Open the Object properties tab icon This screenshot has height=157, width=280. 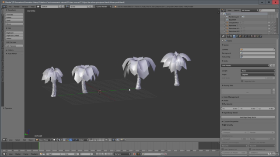tap(240, 36)
